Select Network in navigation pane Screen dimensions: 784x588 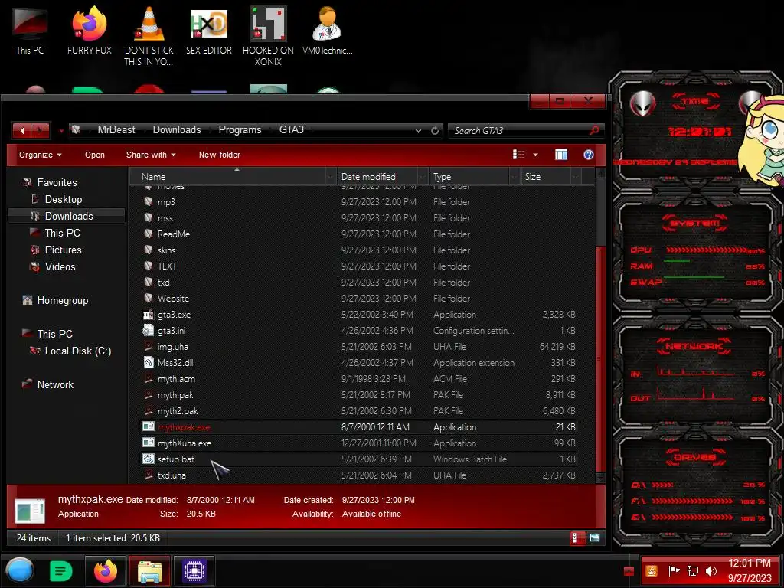click(x=55, y=384)
